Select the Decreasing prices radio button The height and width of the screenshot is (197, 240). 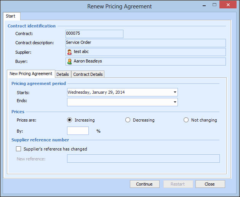point(128,120)
